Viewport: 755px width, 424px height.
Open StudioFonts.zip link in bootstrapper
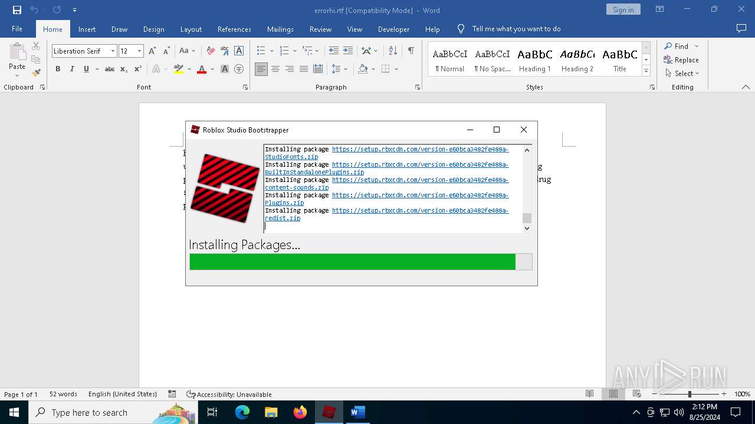point(291,157)
